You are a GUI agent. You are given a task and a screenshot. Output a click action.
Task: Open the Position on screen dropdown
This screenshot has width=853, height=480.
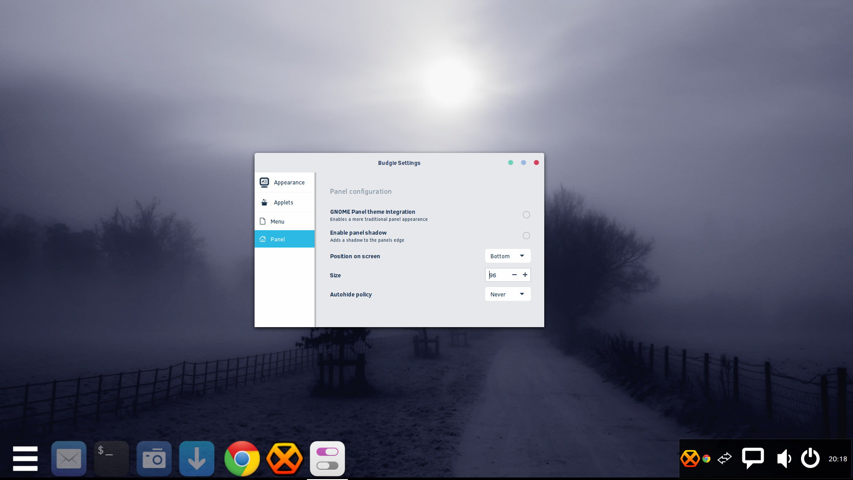point(508,256)
